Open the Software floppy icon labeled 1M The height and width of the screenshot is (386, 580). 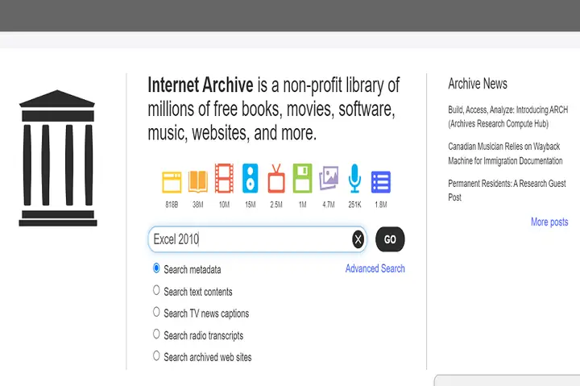coord(303,178)
